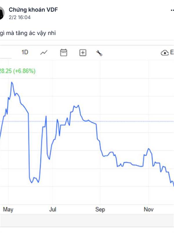The image size is (174, 233).
Task: Click the Nov label on time axis
Action: pyautogui.click(x=148, y=209)
